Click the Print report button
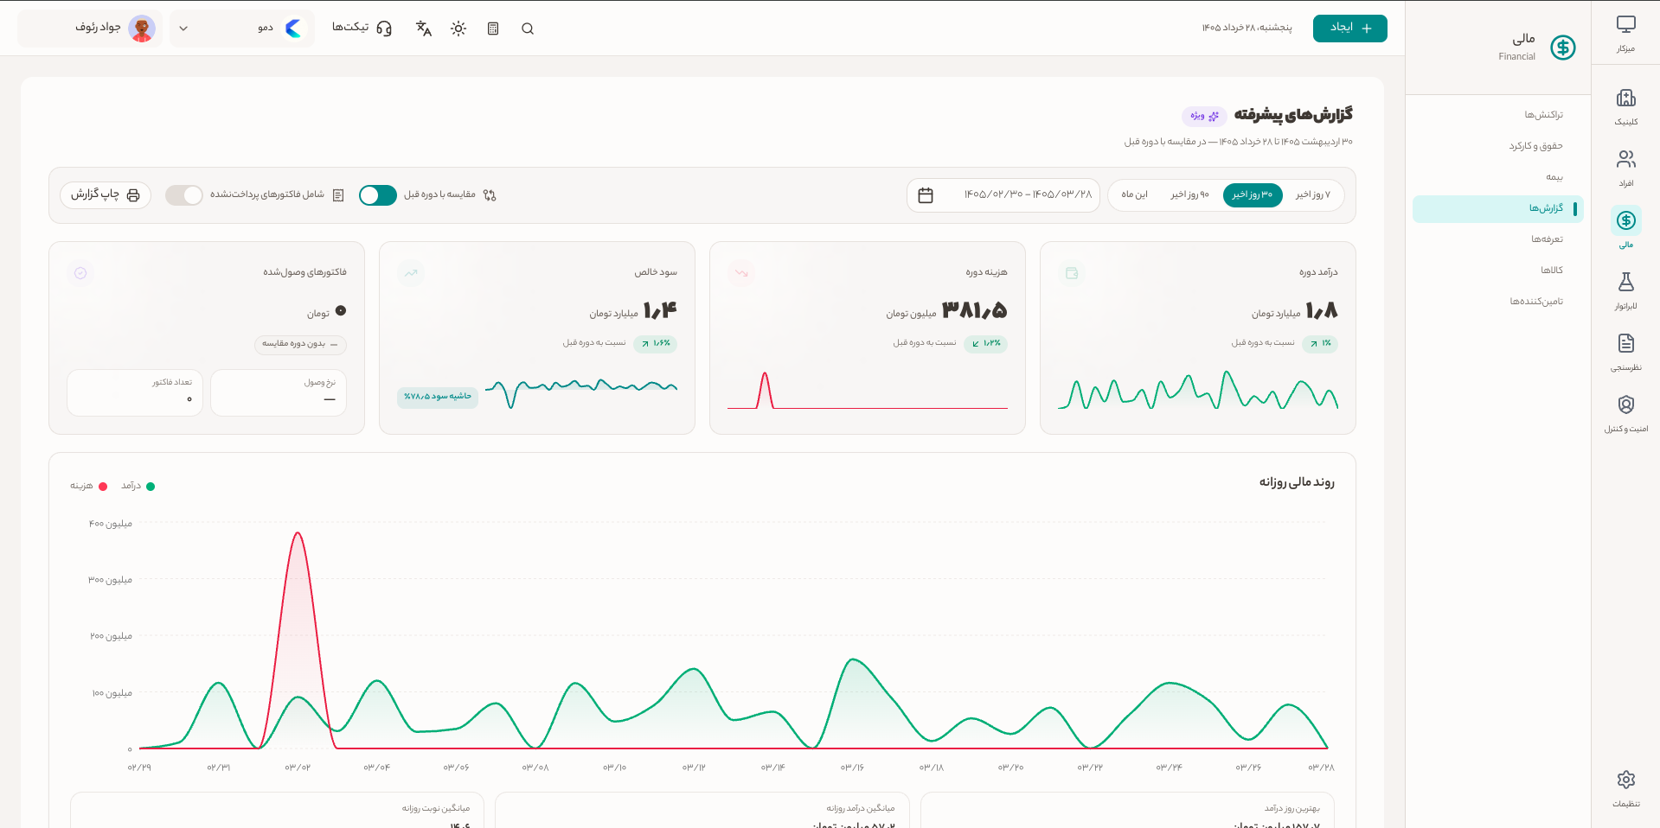 pyautogui.click(x=106, y=195)
